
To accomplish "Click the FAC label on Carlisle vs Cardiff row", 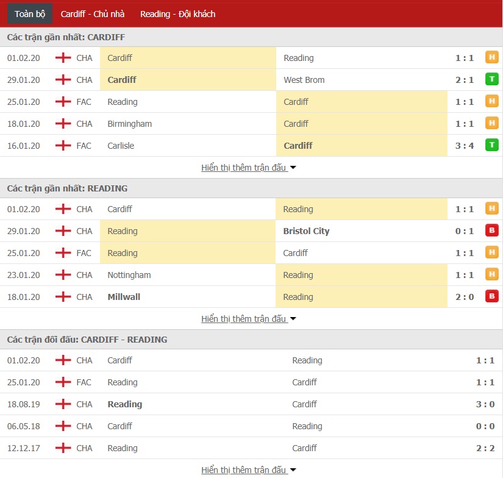I will [x=84, y=146].
